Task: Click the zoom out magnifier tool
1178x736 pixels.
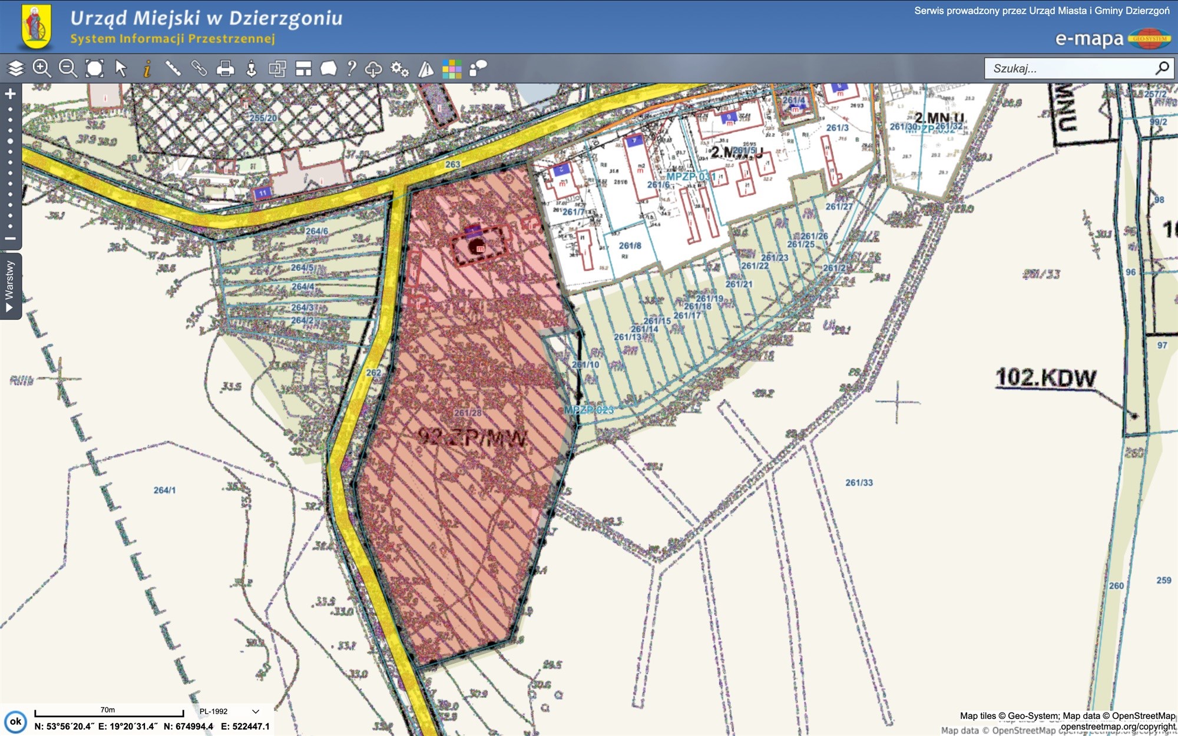Action: 68,69
